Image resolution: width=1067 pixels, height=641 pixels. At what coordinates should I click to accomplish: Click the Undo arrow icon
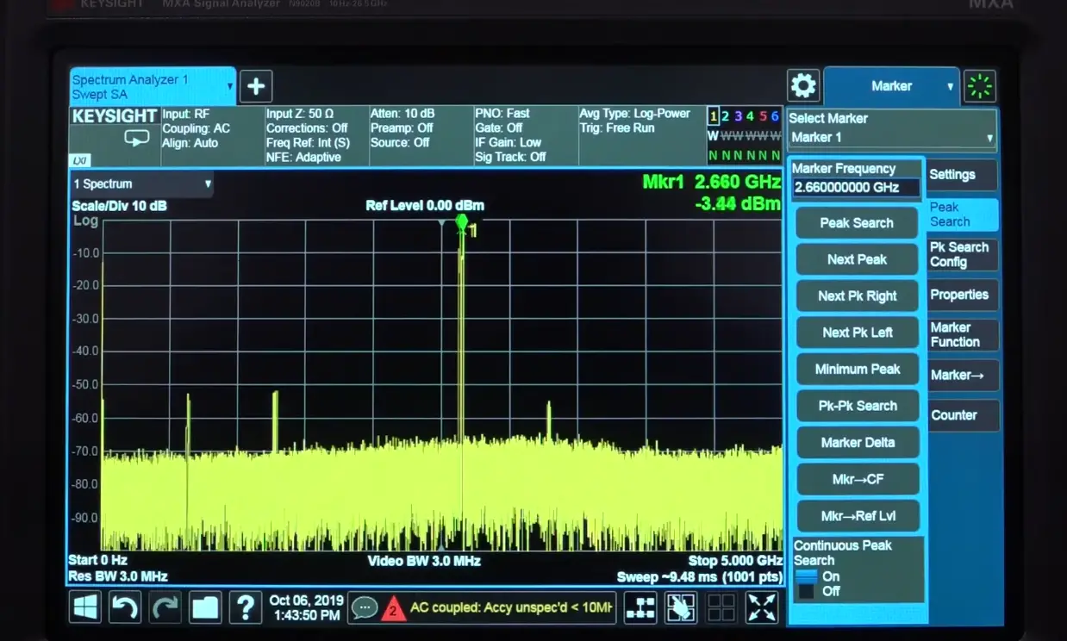tap(123, 607)
